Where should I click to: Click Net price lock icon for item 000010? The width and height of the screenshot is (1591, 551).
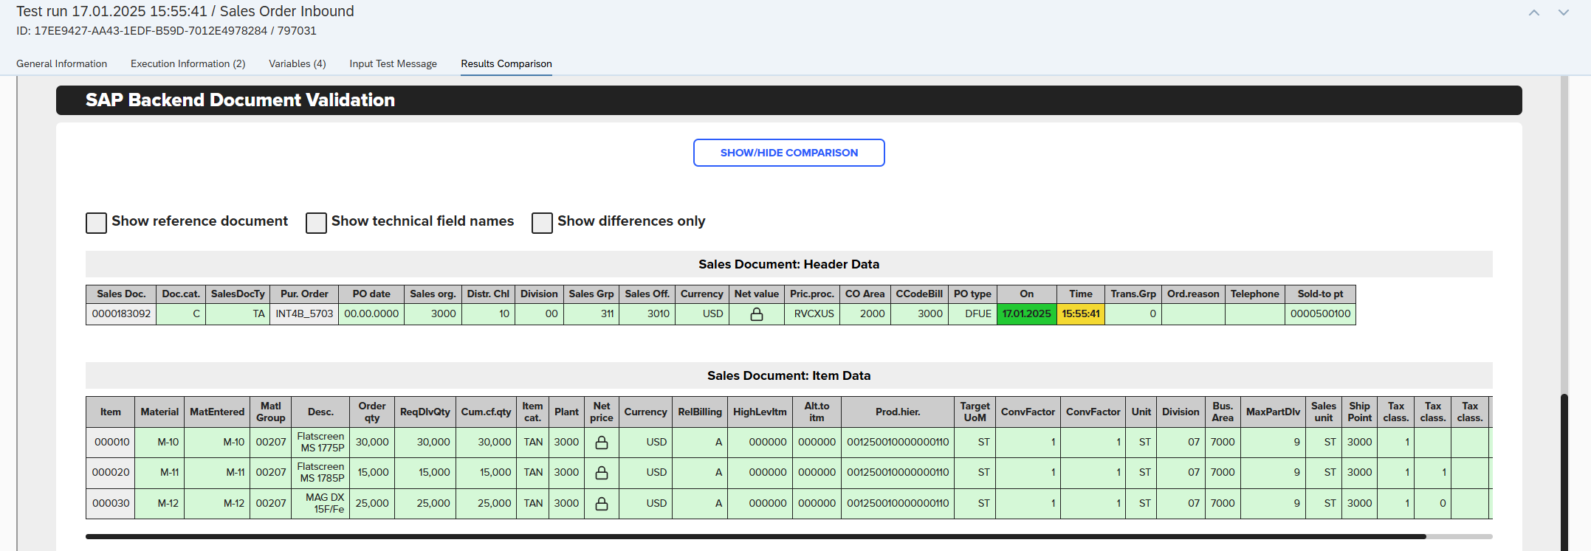(602, 443)
